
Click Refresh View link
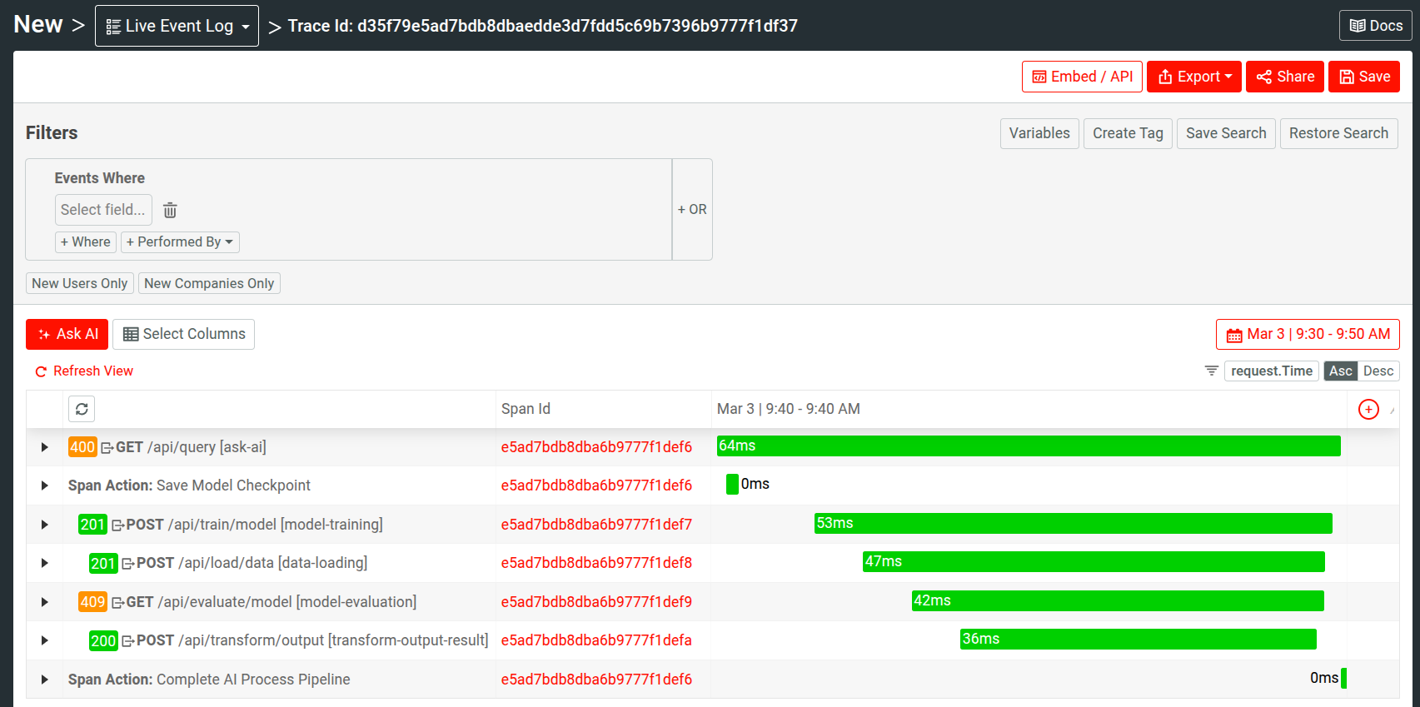84,371
